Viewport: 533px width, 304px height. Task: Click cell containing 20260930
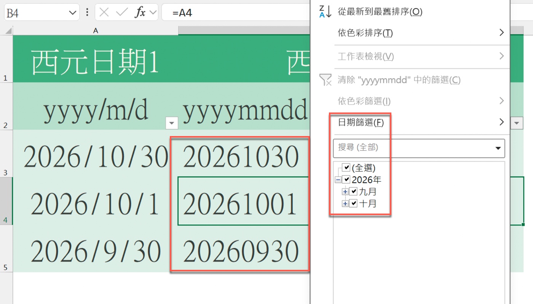coord(244,249)
